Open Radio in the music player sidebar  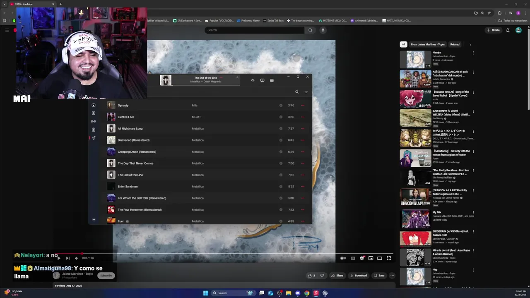coord(94,121)
